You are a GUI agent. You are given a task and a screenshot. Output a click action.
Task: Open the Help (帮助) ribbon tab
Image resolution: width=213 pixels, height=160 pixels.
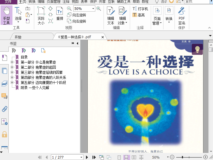click(136, 2)
